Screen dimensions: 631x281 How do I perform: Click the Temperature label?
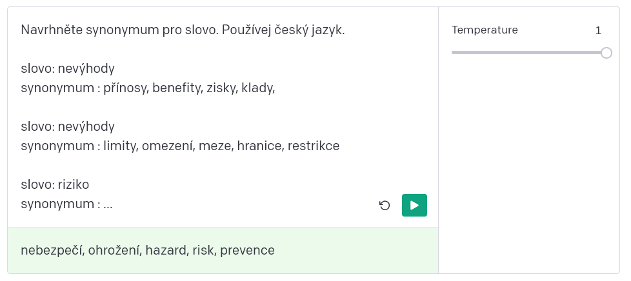485,30
